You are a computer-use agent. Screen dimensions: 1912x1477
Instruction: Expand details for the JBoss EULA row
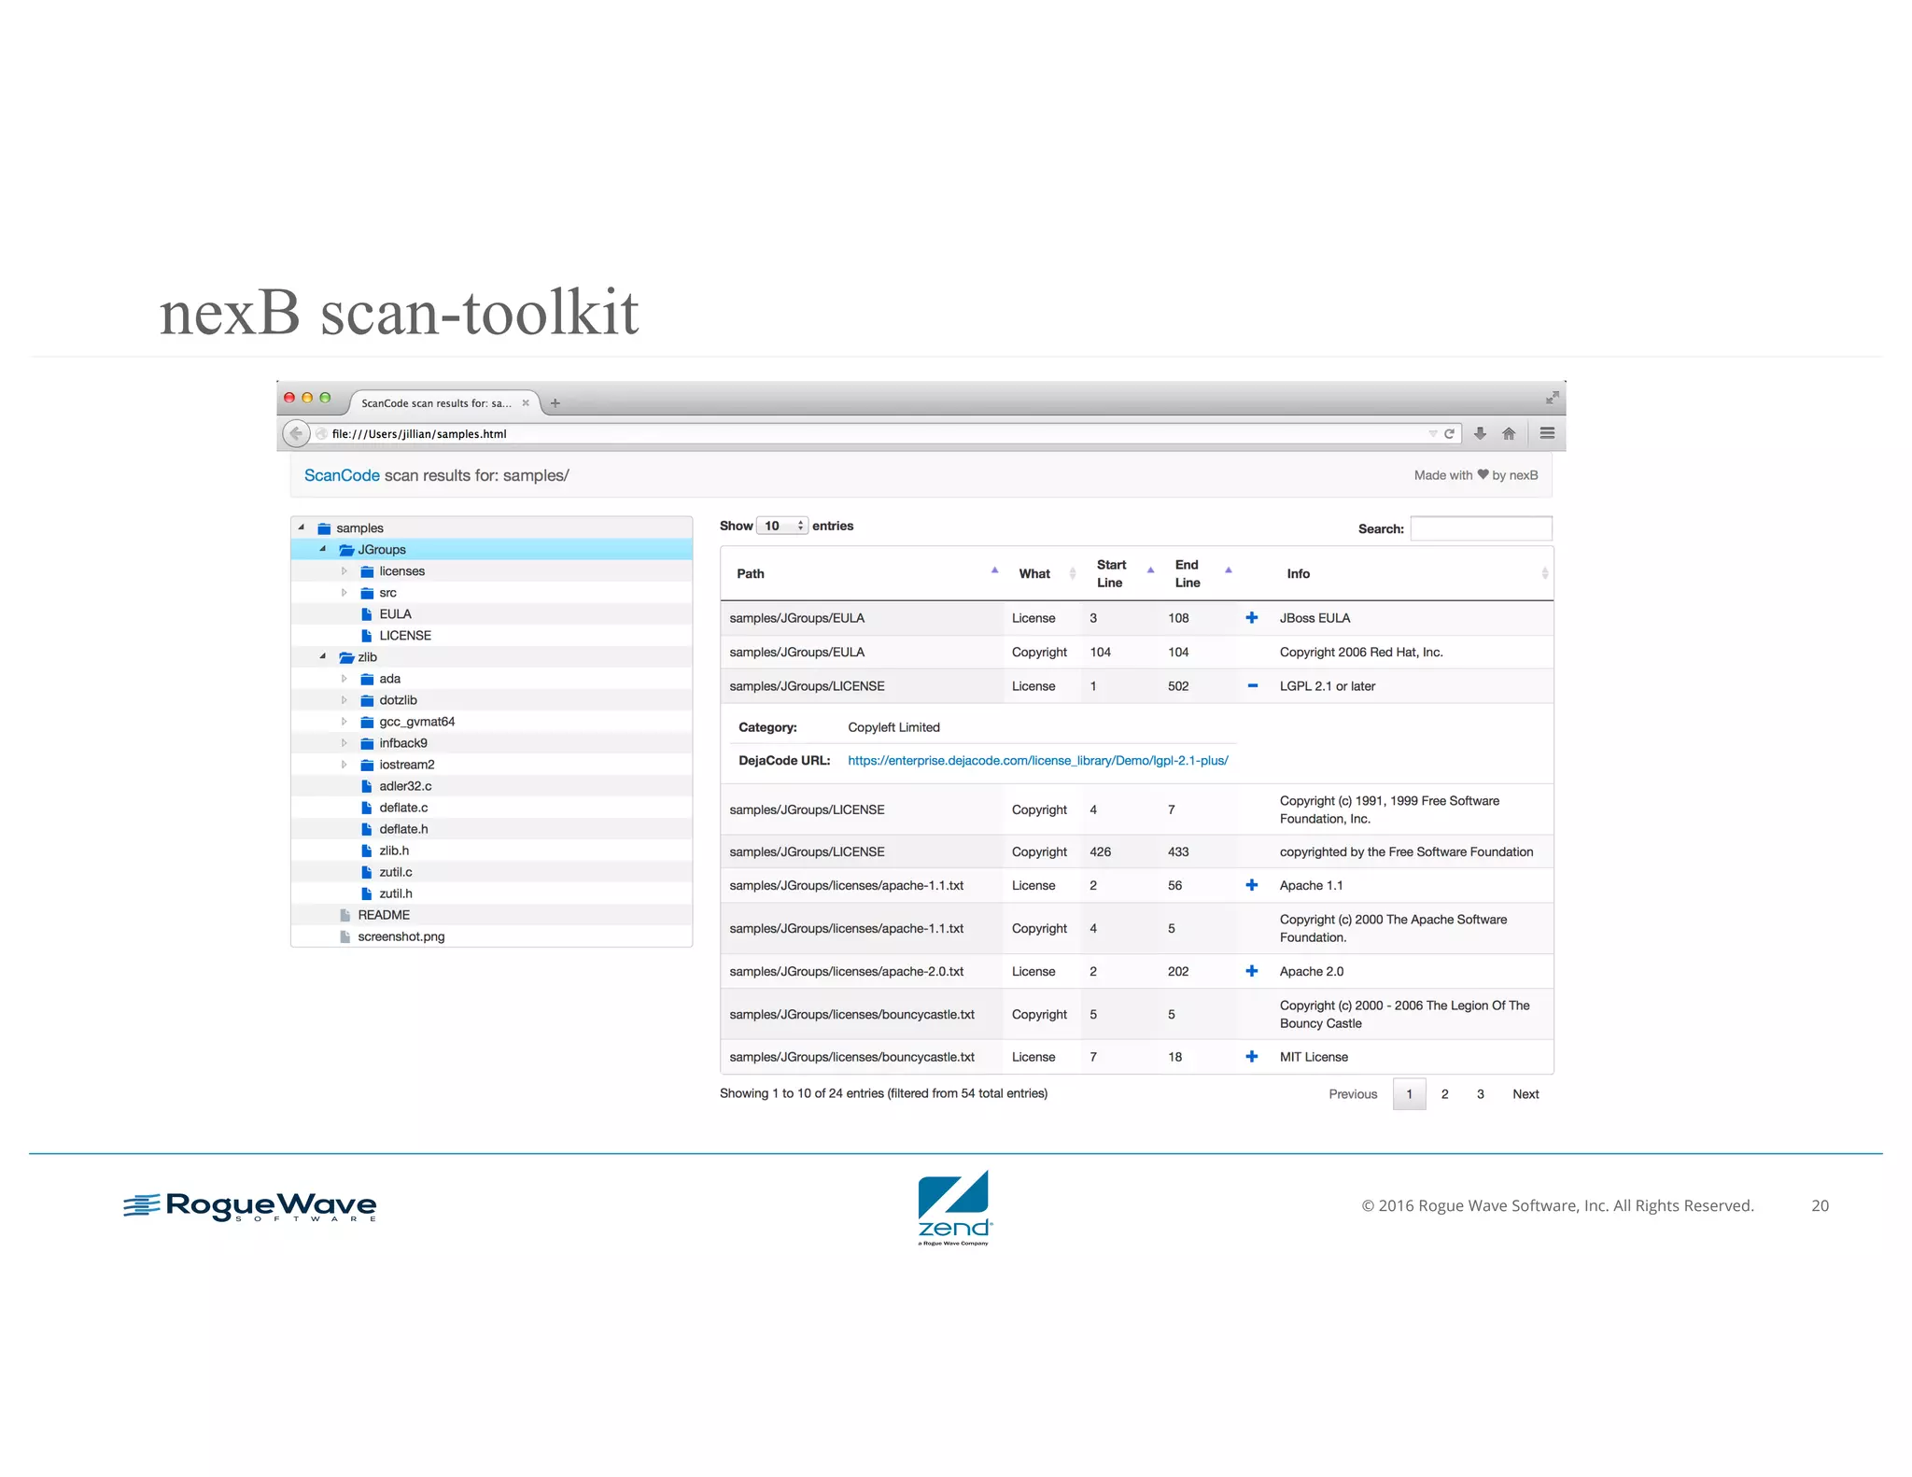pos(1252,618)
